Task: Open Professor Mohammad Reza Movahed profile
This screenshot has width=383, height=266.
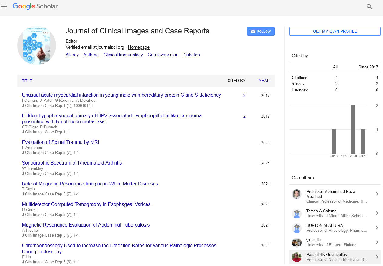Action: pyautogui.click(x=331, y=194)
